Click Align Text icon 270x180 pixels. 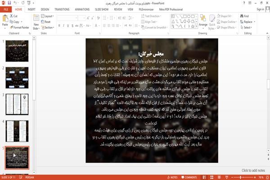tap(143, 22)
